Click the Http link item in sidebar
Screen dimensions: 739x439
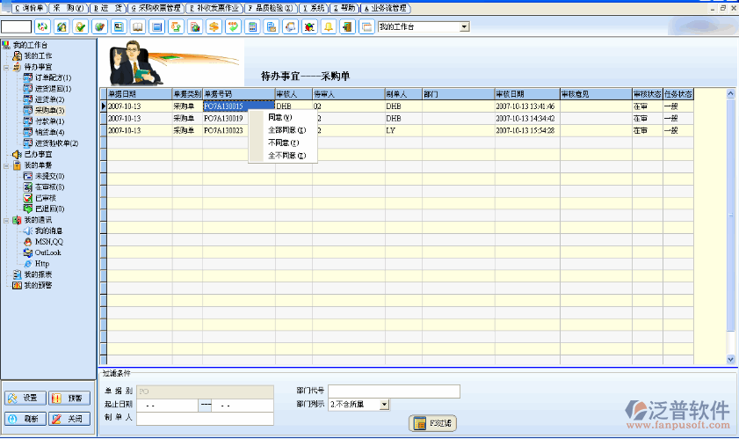click(x=42, y=263)
